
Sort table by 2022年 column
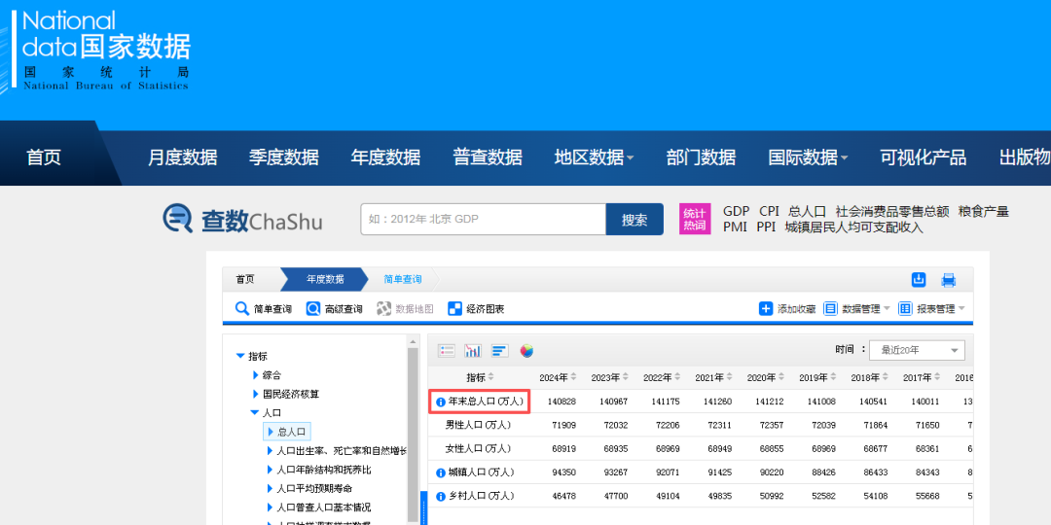click(x=677, y=377)
